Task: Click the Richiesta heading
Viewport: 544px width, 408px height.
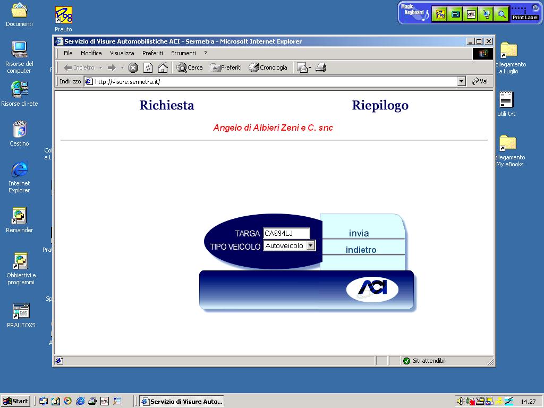Action: point(166,105)
